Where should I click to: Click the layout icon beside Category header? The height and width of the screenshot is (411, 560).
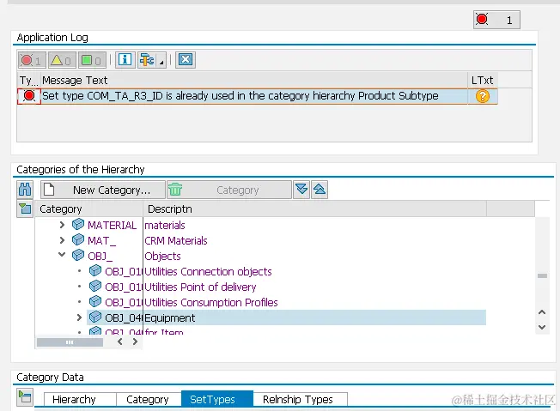[x=25, y=209]
